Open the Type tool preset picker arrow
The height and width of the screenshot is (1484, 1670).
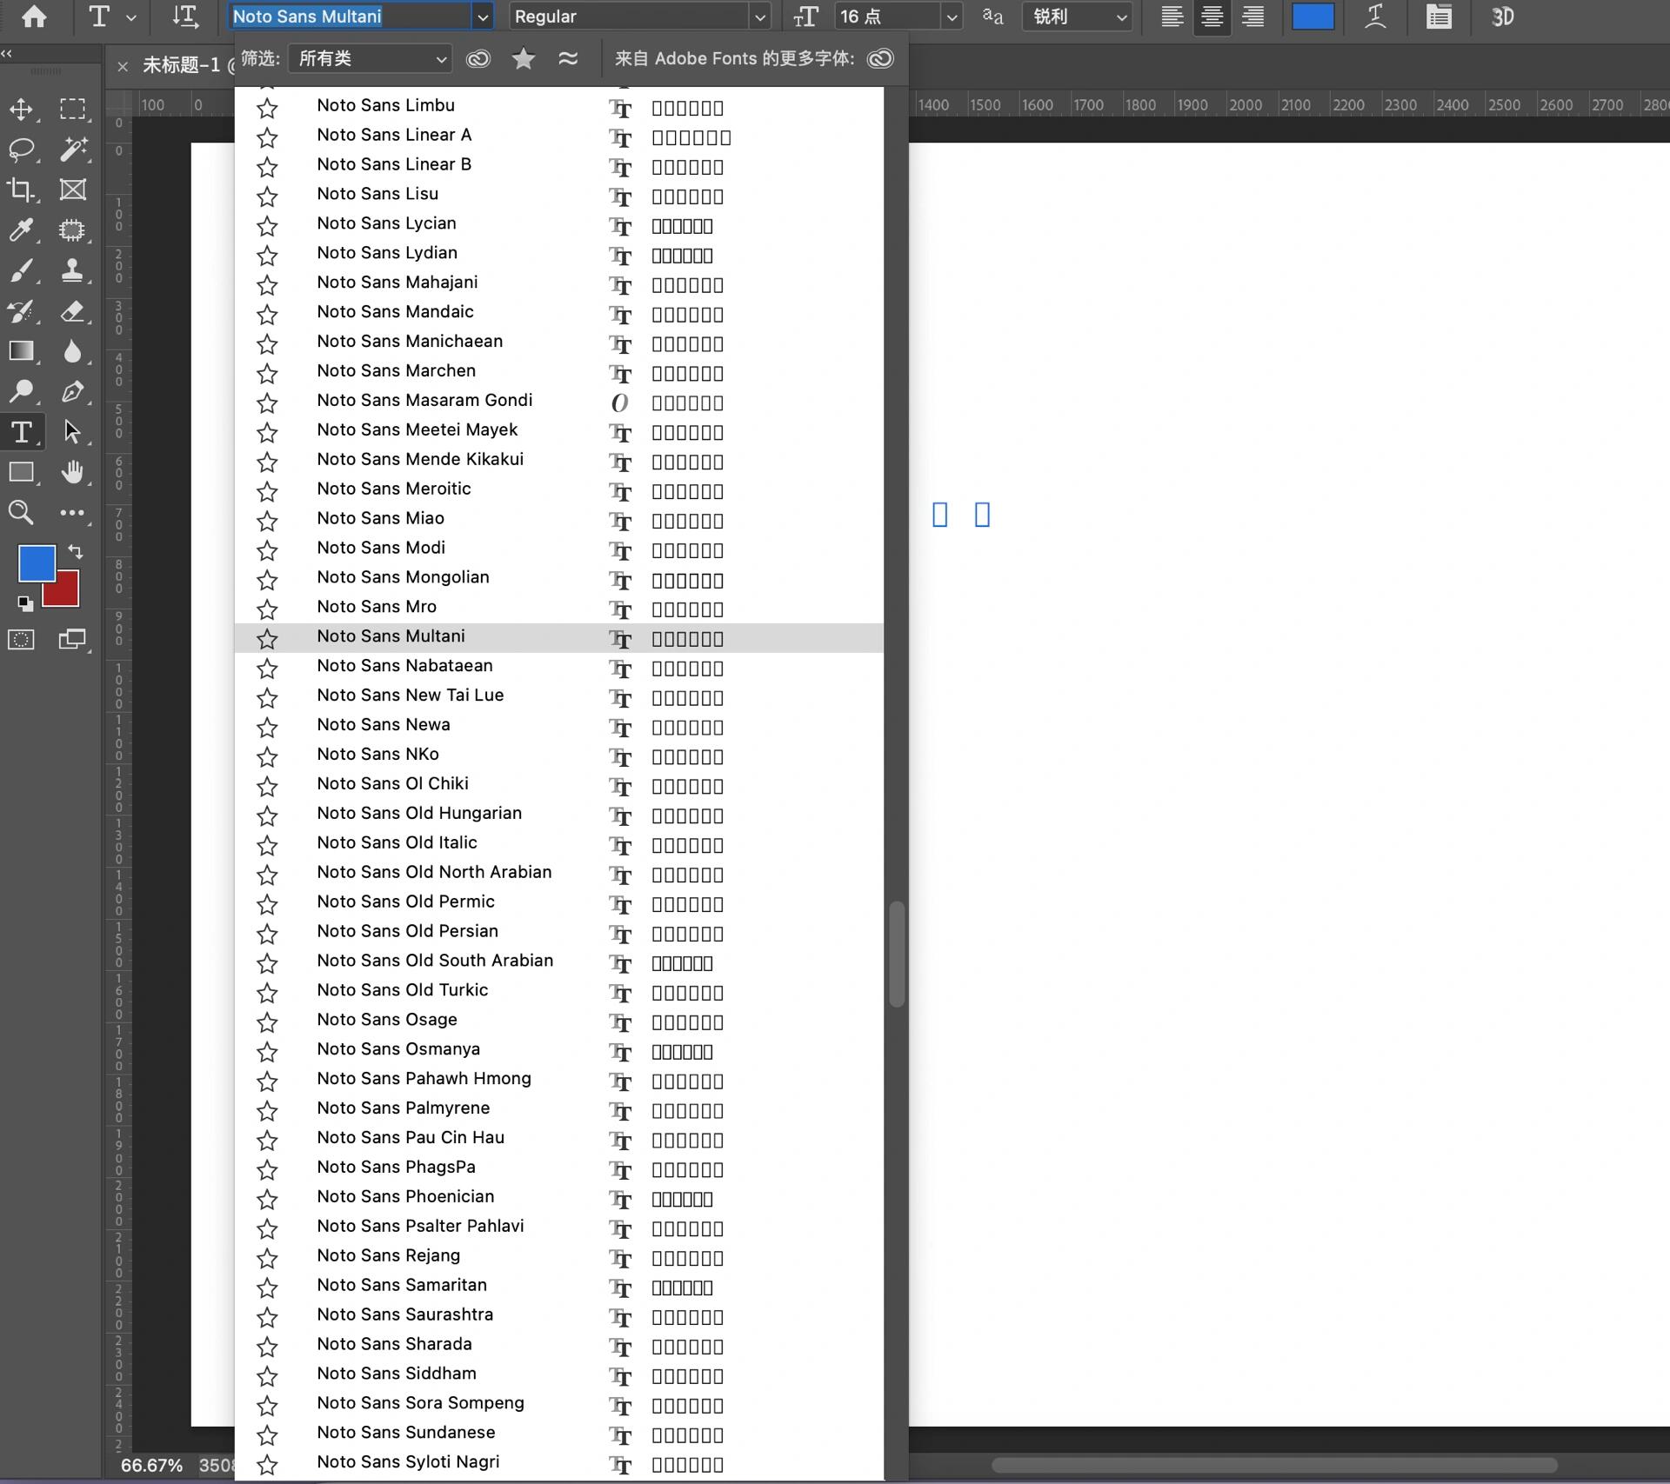click(x=131, y=17)
